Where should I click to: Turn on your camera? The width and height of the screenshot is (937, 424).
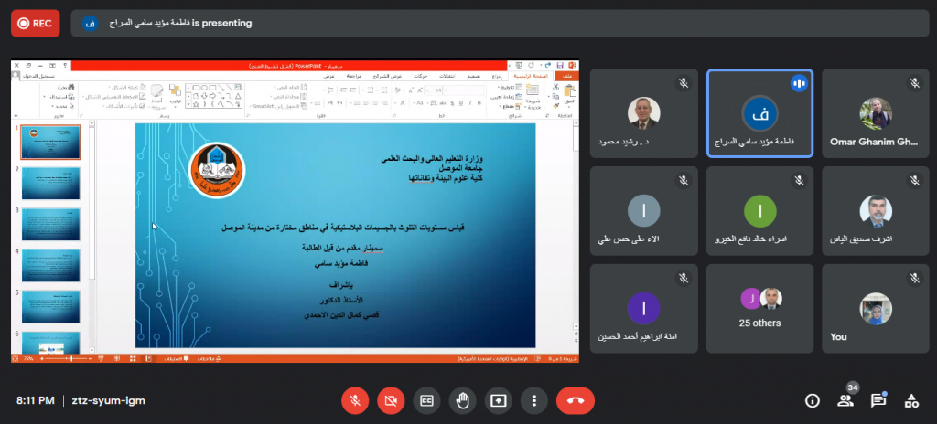[x=391, y=400]
